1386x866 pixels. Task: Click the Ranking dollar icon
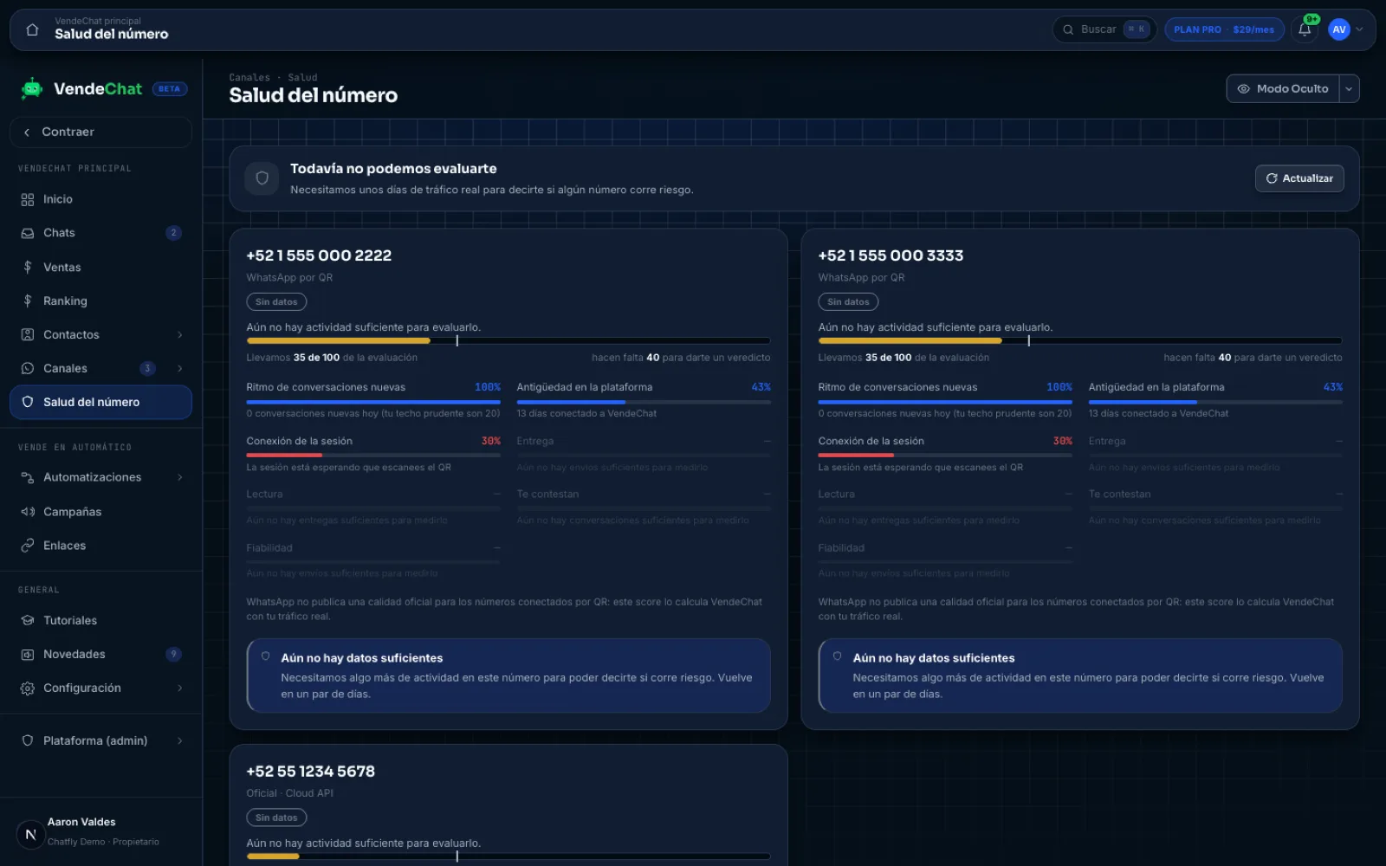click(28, 301)
